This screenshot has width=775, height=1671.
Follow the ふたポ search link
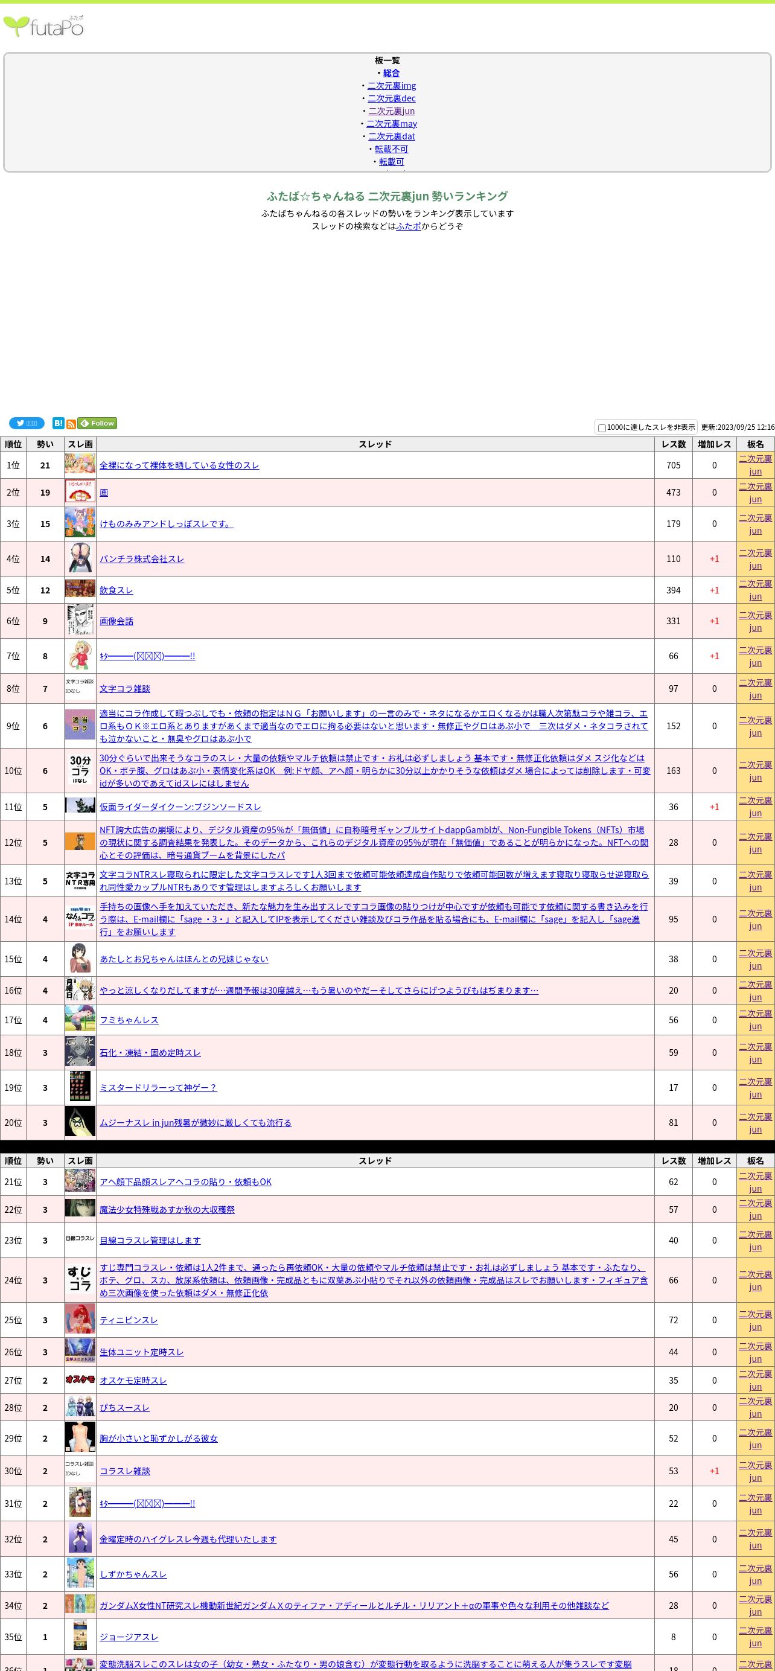[409, 226]
